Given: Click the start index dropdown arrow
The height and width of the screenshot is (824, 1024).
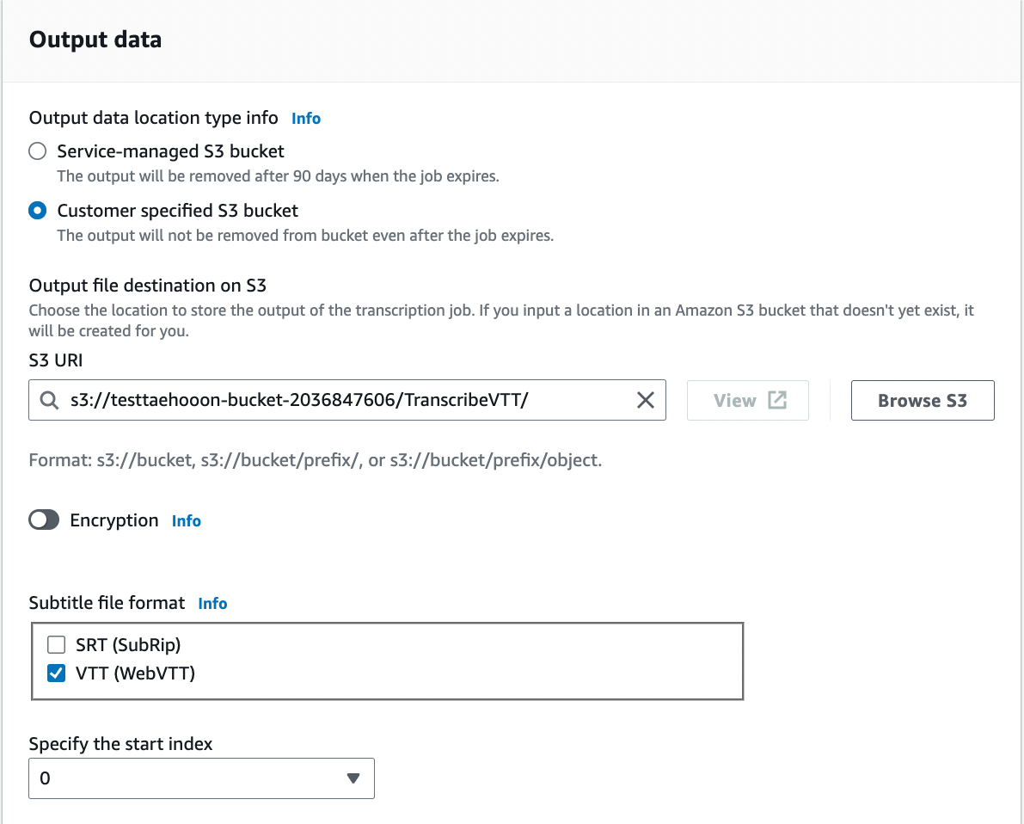Looking at the screenshot, I should pos(353,778).
